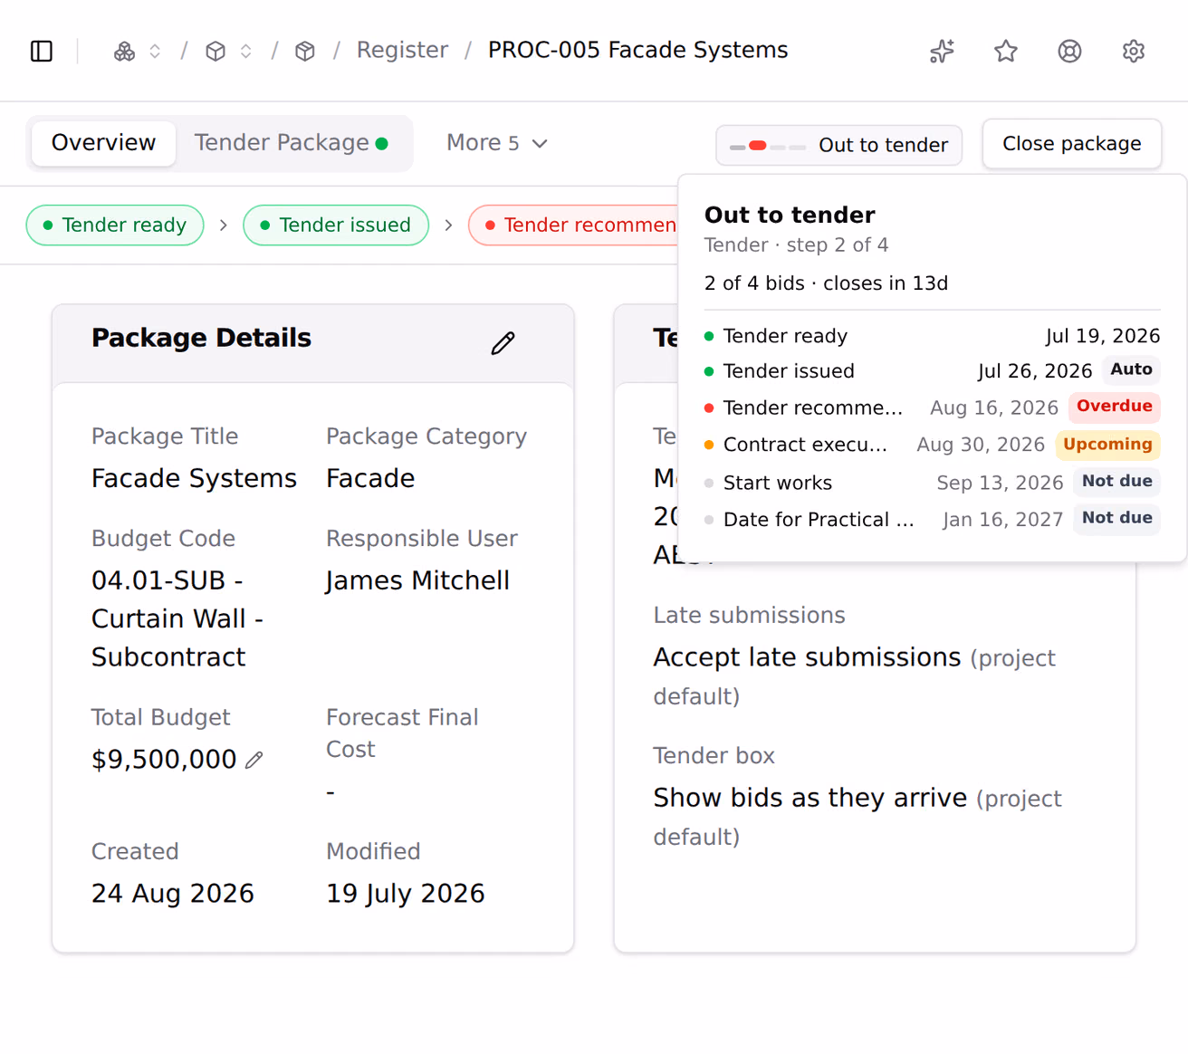Click Contract execution row in popover

coord(932,445)
